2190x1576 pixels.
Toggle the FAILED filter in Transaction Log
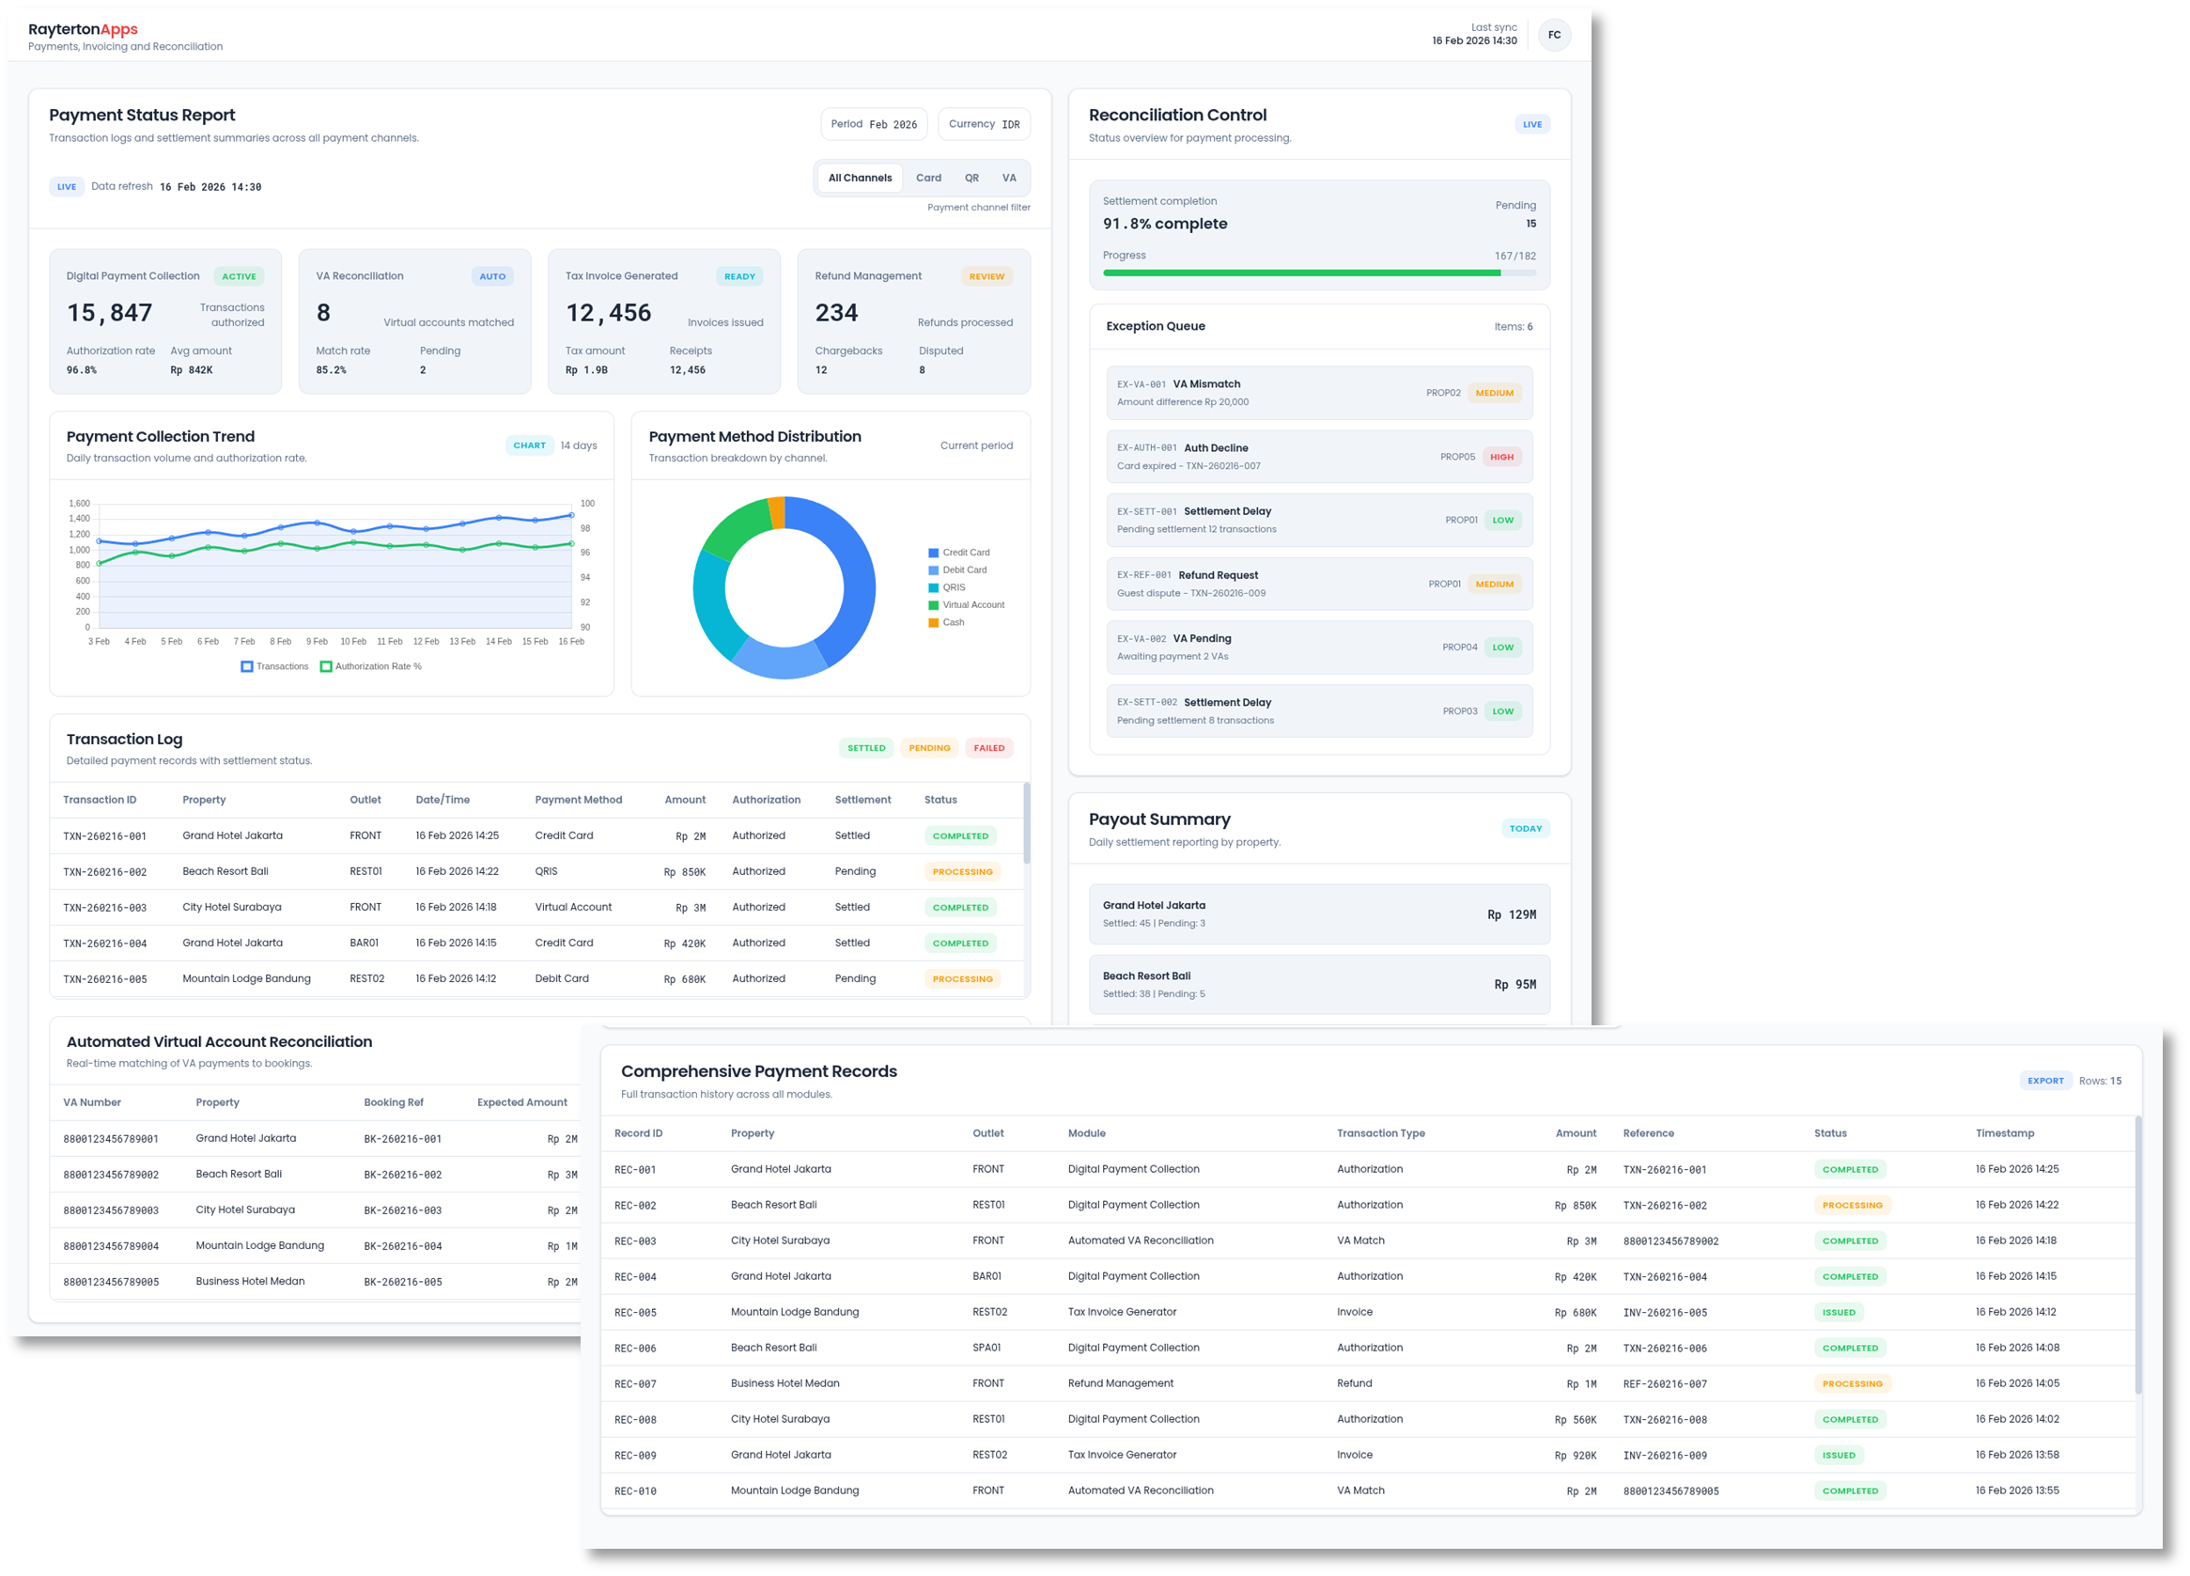[x=987, y=747]
